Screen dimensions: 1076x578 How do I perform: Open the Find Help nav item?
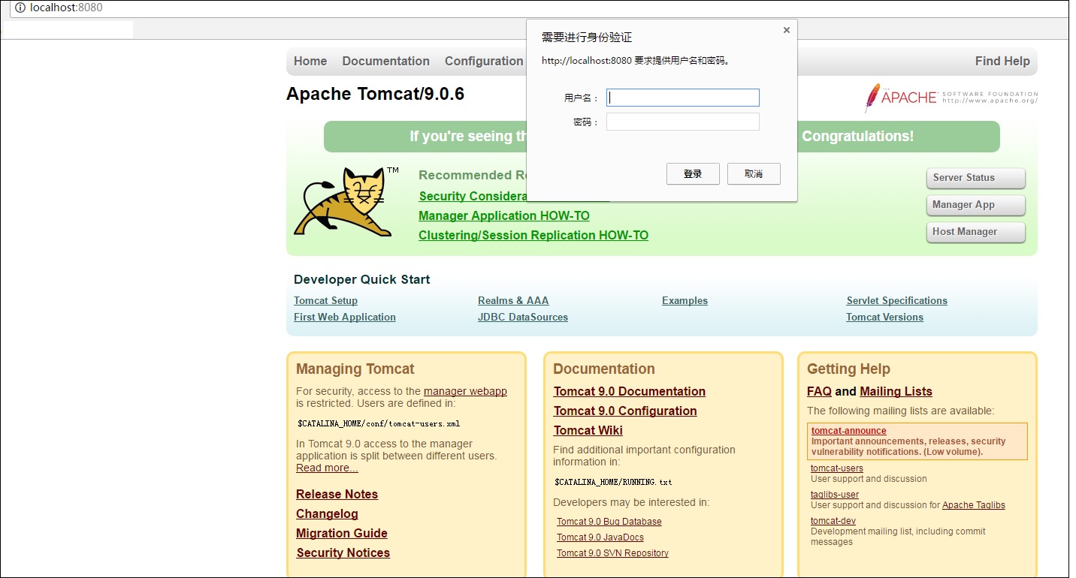[1002, 62]
